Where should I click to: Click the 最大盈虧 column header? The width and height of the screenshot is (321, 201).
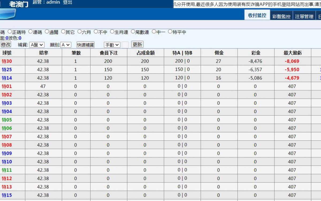[293, 53]
